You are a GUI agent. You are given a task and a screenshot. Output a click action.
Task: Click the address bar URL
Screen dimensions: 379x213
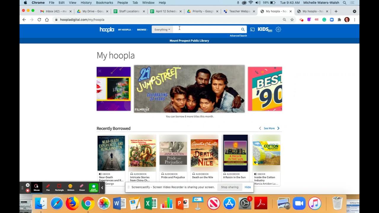point(82,20)
